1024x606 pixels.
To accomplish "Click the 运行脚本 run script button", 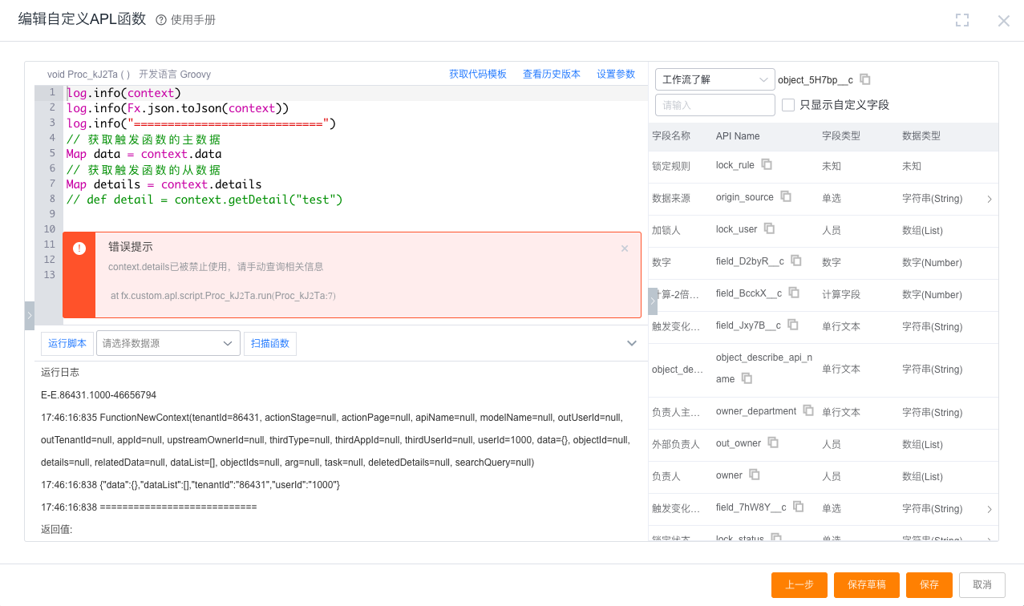I will (67, 343).
